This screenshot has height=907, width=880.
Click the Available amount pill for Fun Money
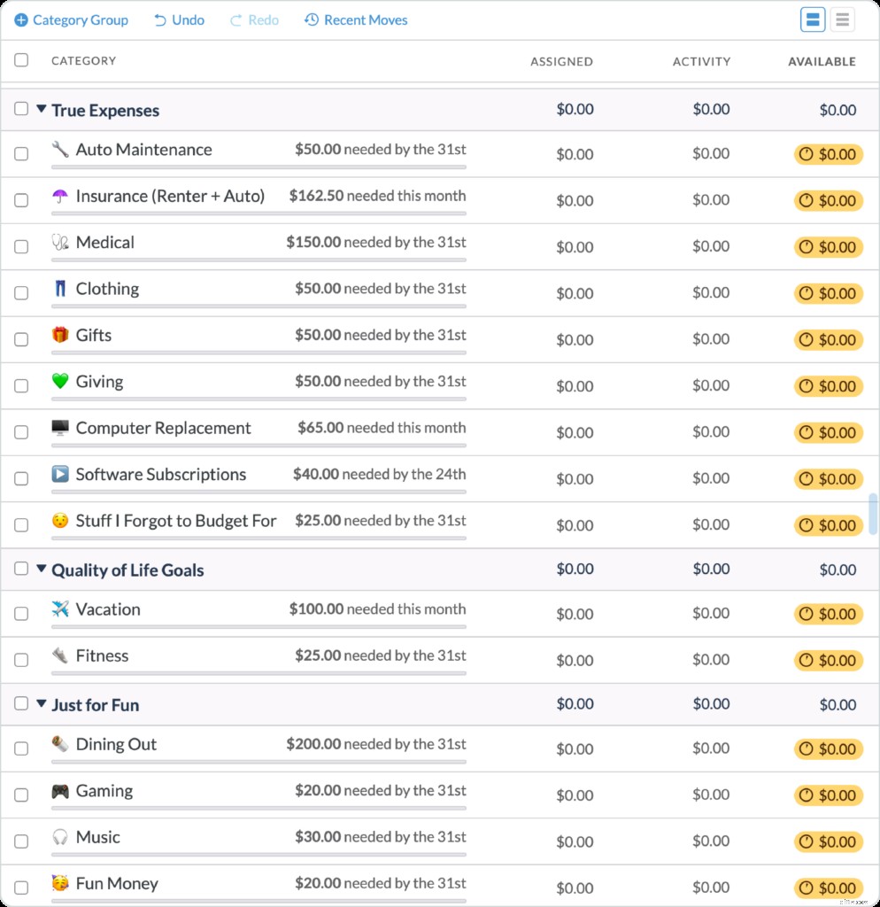(x=829, y=888)
